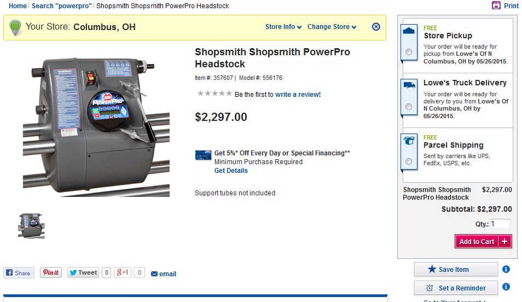Click the green store location pin icon
Screen dimensions: 522x302
pyautogui.click(x=15, y=27)
